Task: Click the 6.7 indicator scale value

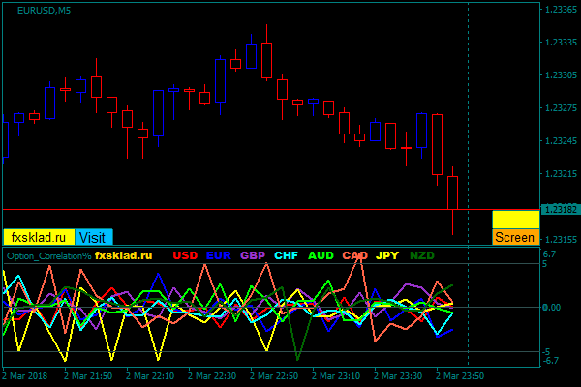Action: coord(549,254)
